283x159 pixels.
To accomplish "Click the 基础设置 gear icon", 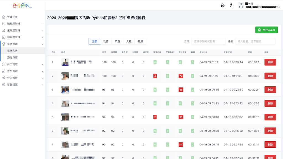I will point(4,84).
